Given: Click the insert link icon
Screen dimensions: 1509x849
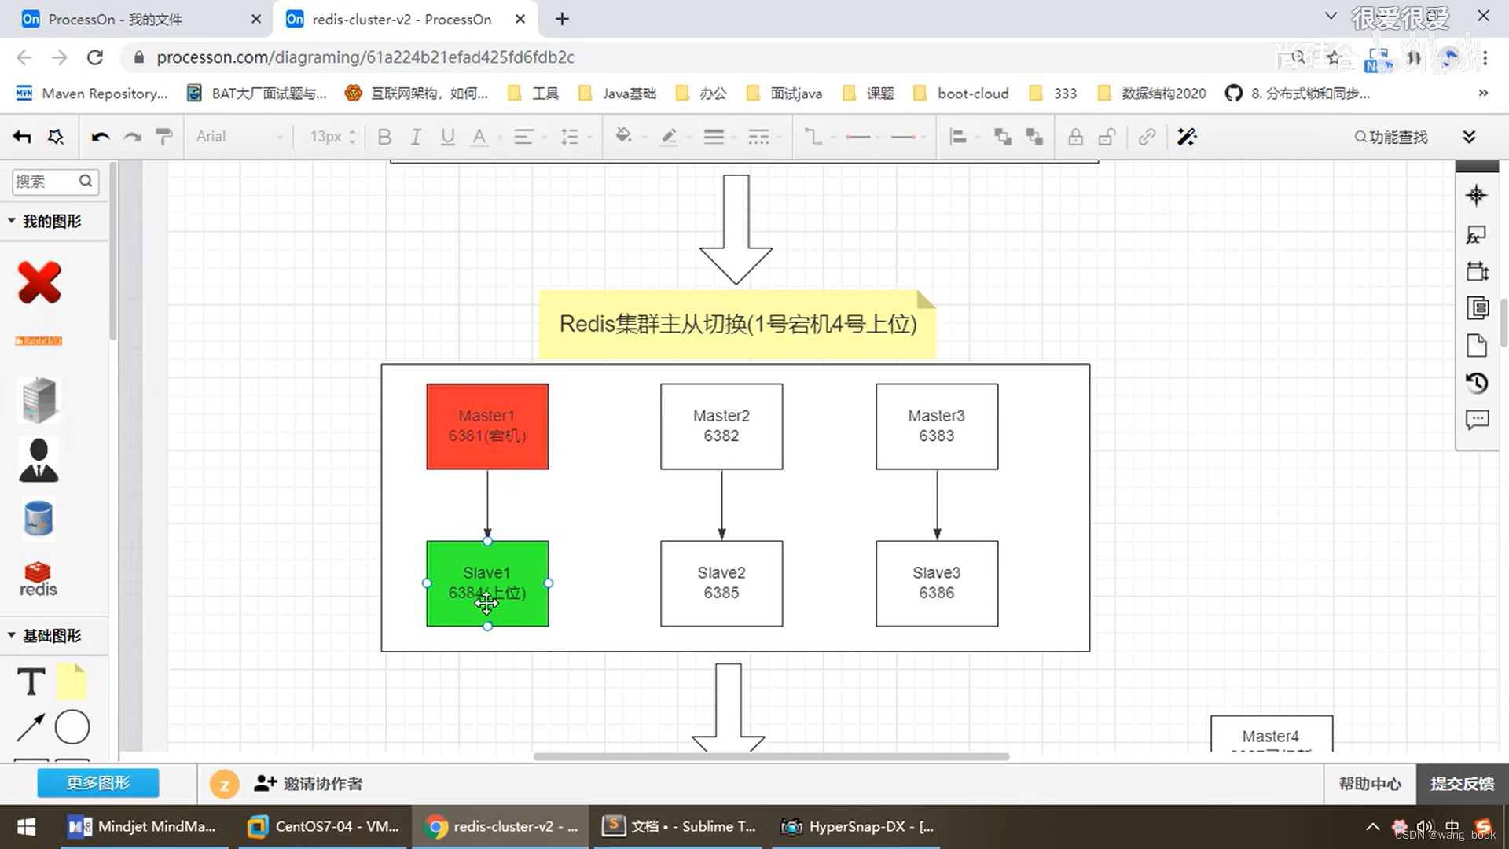Looking at the screenshot, I should pos(1147,136).
